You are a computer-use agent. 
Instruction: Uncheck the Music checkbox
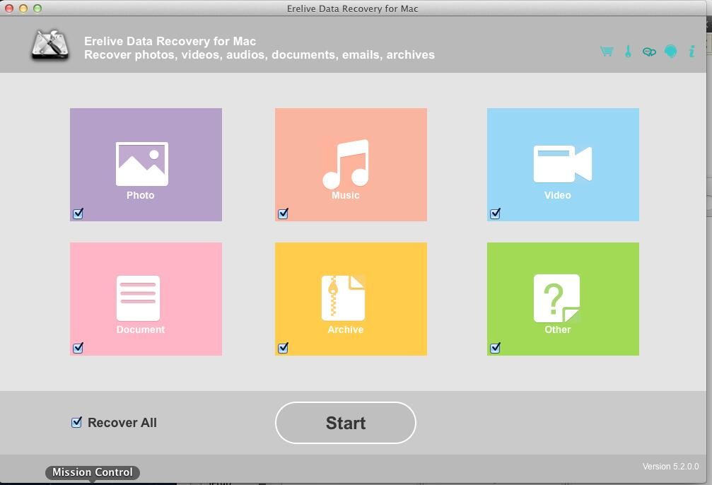click(x=284, y=214)
